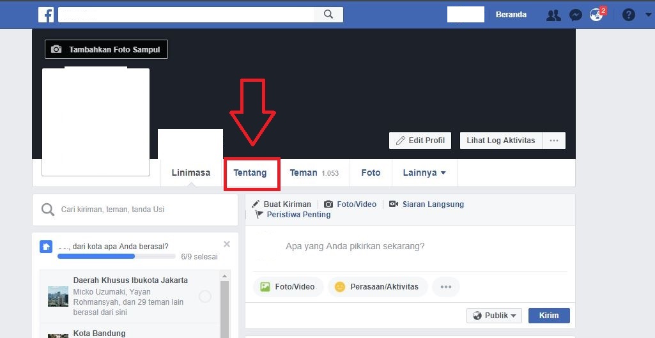Click the Perasaan/Aktivitas button
The image size is (655, 338).
pos(378,287)
